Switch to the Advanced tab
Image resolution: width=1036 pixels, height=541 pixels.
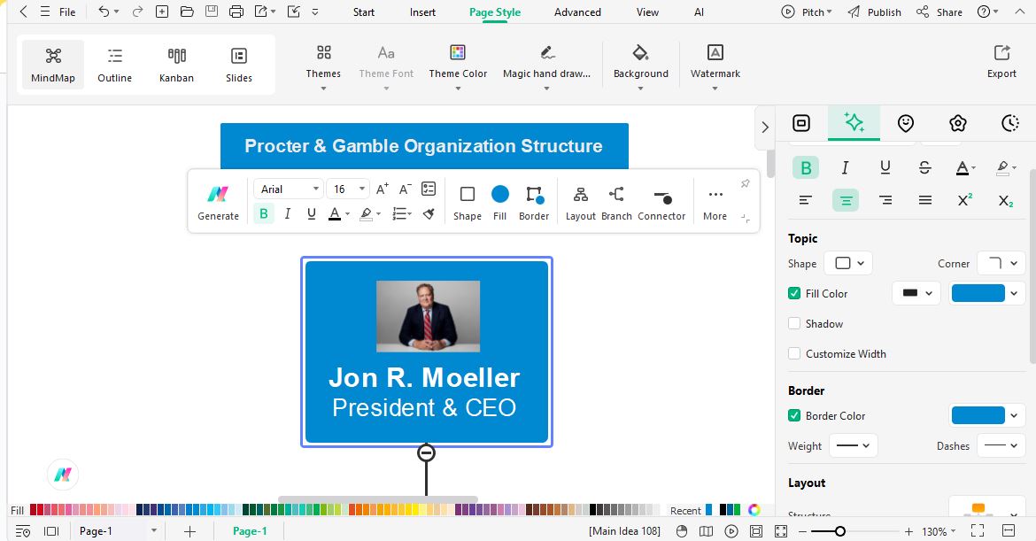point(577,12)
